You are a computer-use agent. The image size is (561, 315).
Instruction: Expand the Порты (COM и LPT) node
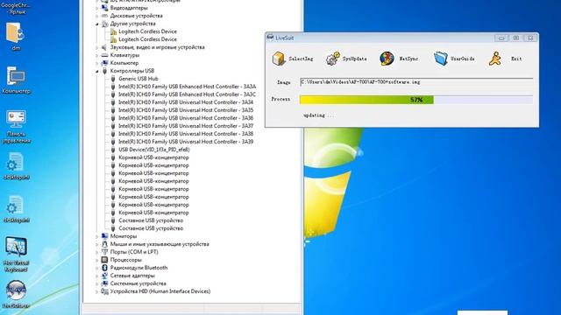coord(97,252)
